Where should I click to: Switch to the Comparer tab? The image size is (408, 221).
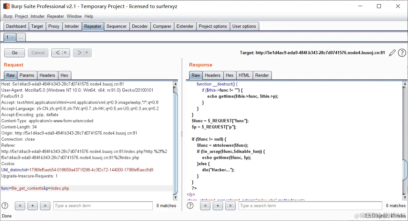(x=162, y=26)
